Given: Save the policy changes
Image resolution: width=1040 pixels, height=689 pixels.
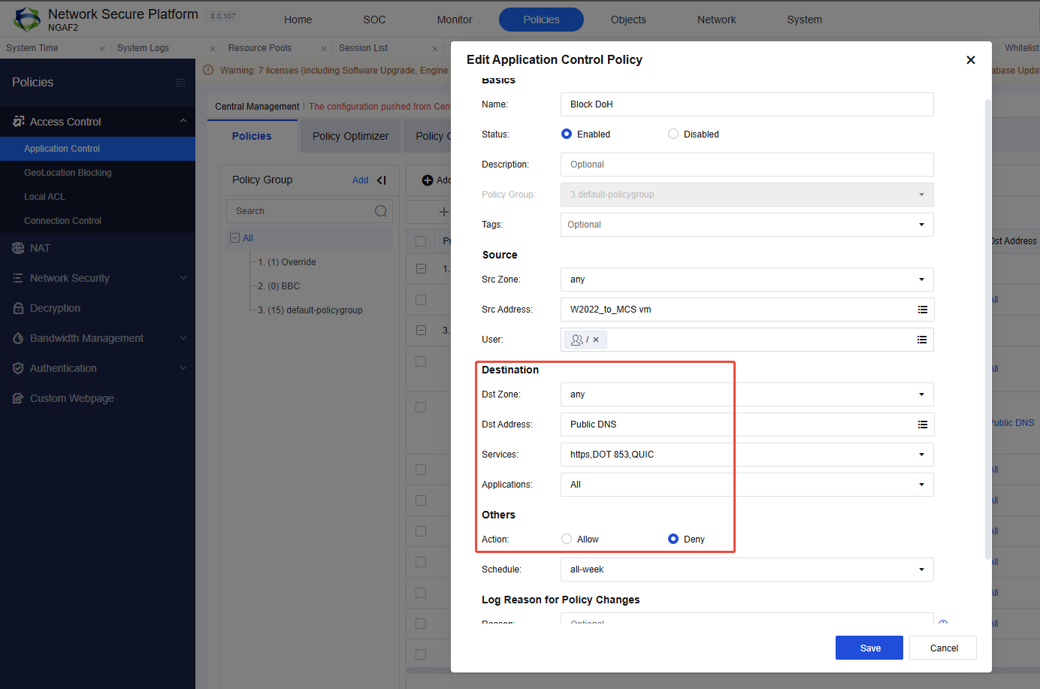Looking at the screenshot, I should [x=869, y=648].
